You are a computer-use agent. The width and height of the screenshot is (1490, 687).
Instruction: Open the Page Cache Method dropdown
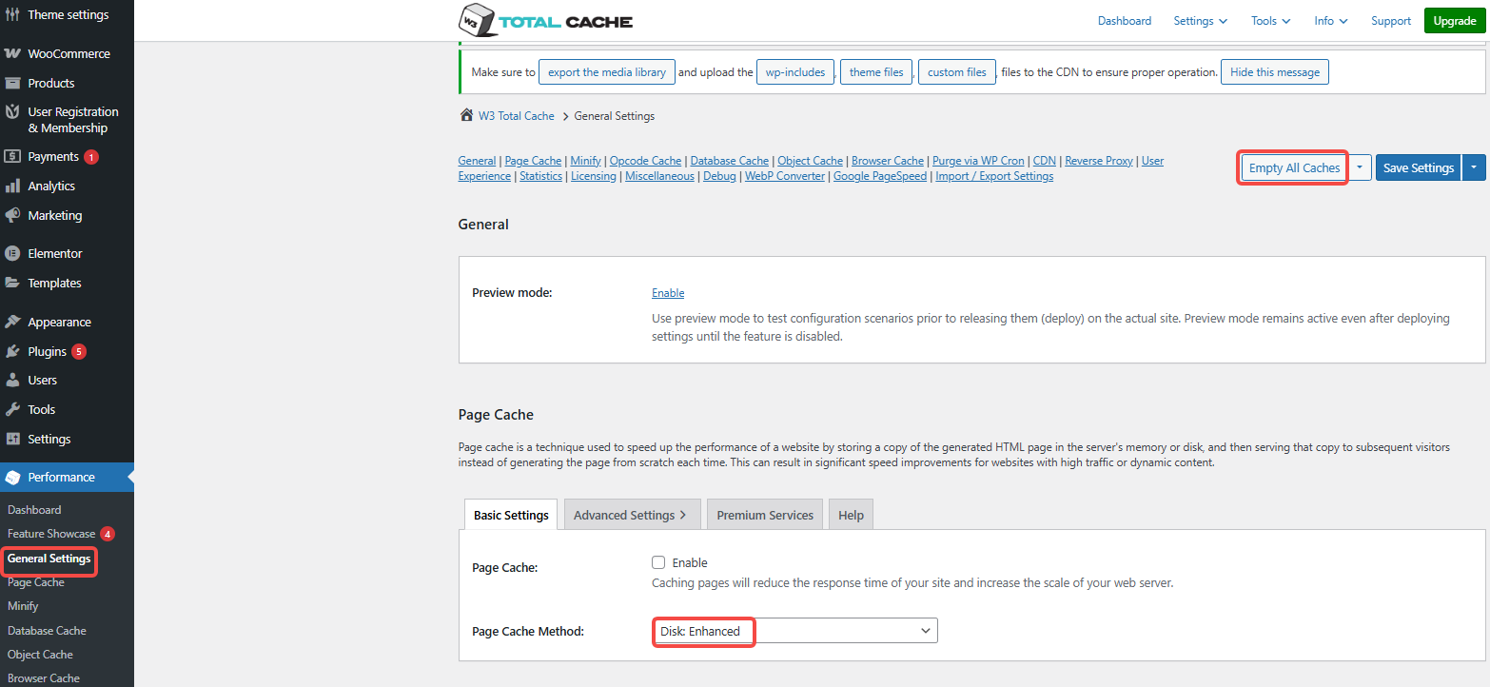coord(794,631)
